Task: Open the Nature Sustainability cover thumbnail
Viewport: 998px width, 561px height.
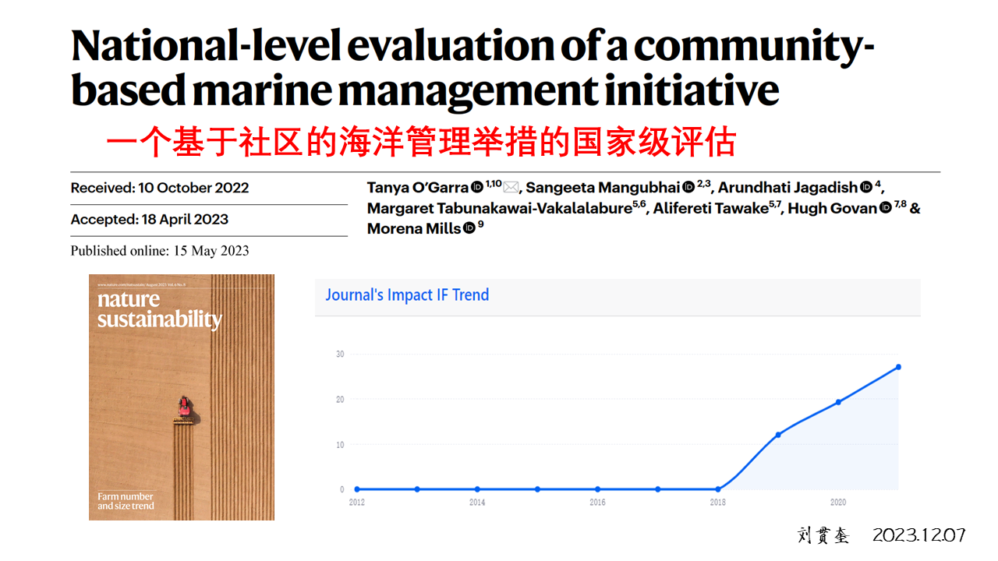Action: point(182,397)
